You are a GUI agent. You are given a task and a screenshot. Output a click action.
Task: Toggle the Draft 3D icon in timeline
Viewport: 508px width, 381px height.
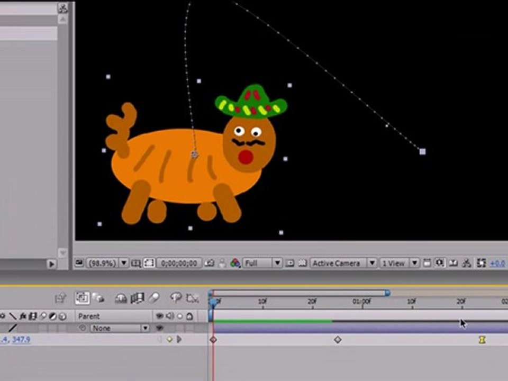[x=98, y=297]
